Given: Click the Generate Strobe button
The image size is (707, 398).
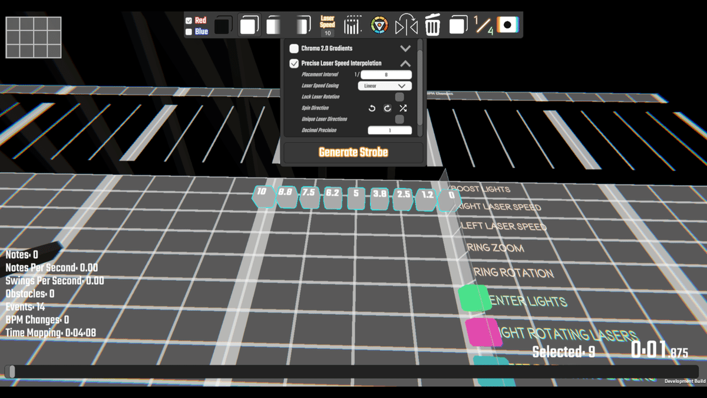Looking at the screenshot, I should click(x=353, y=153).
